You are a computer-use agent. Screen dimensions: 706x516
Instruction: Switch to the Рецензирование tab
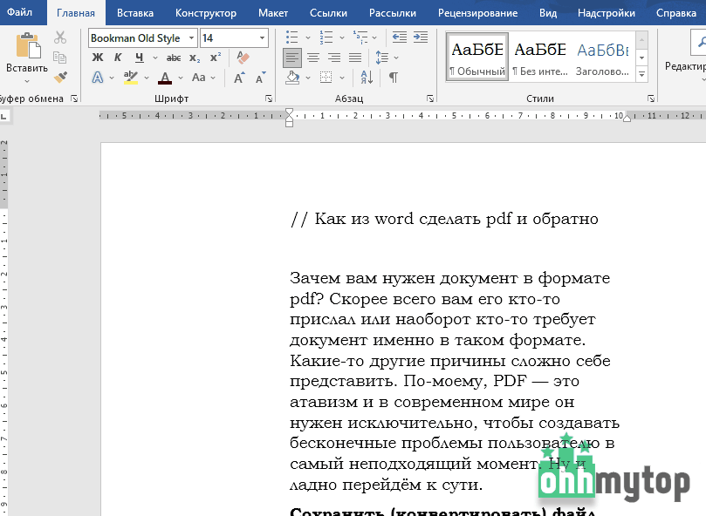click(477, 13)
